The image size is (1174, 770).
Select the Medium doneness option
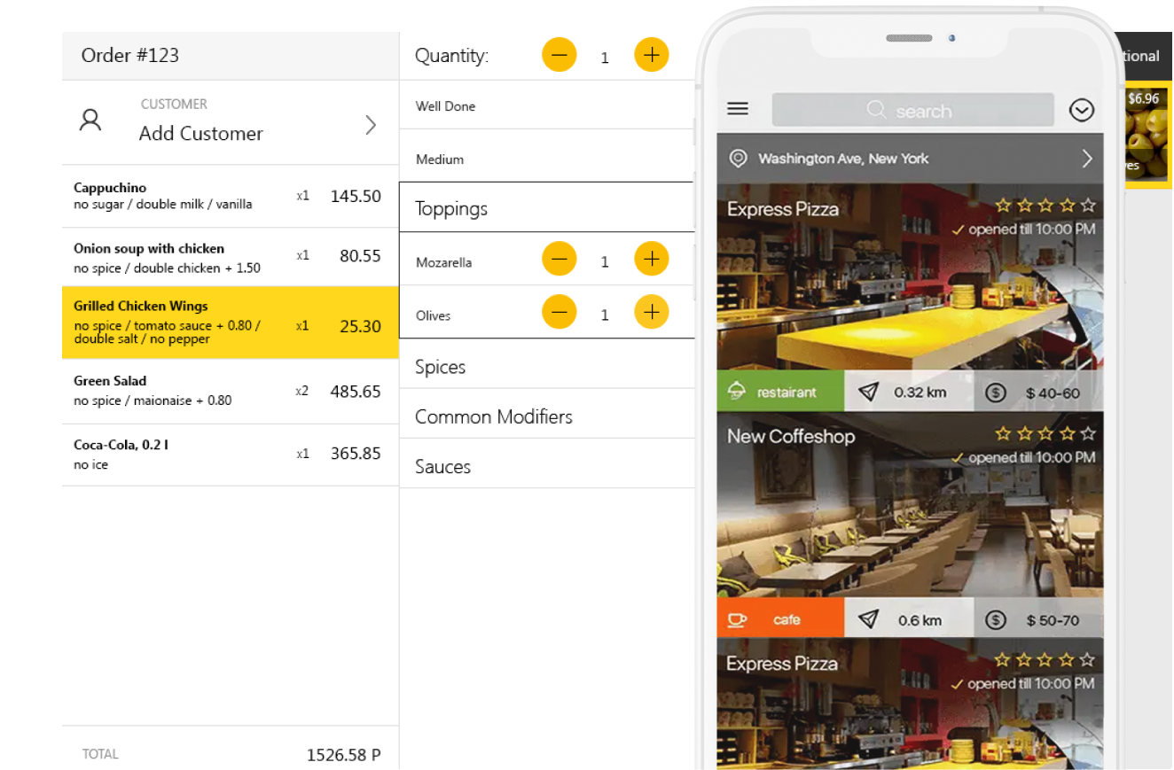point(546,157)
